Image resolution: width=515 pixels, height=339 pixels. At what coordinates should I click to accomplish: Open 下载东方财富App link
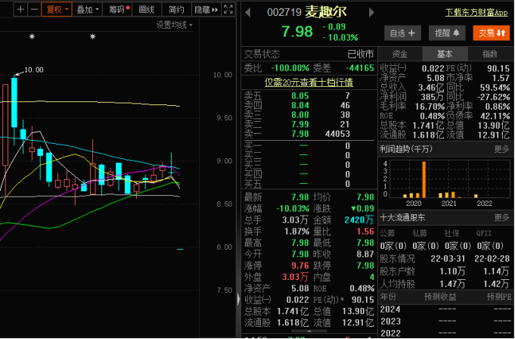click(476, 12)
